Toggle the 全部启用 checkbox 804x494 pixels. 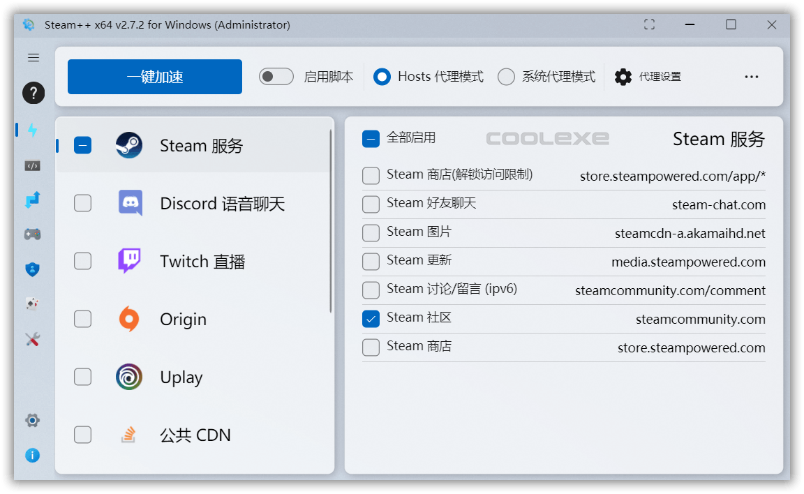click(371, 139)
